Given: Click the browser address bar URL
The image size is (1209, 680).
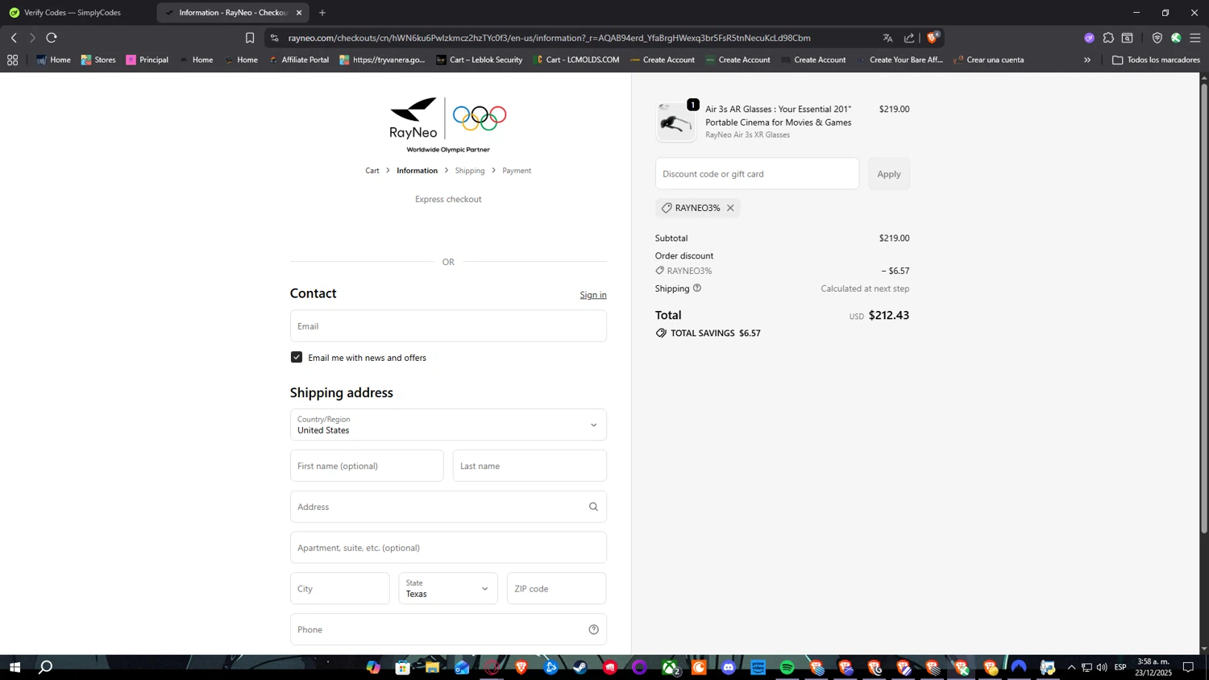Looking at the screenshot, I should point(549,38).
